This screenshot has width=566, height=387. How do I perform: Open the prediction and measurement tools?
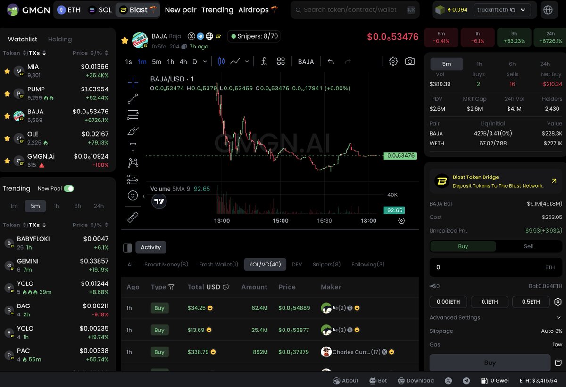(133, 179)
